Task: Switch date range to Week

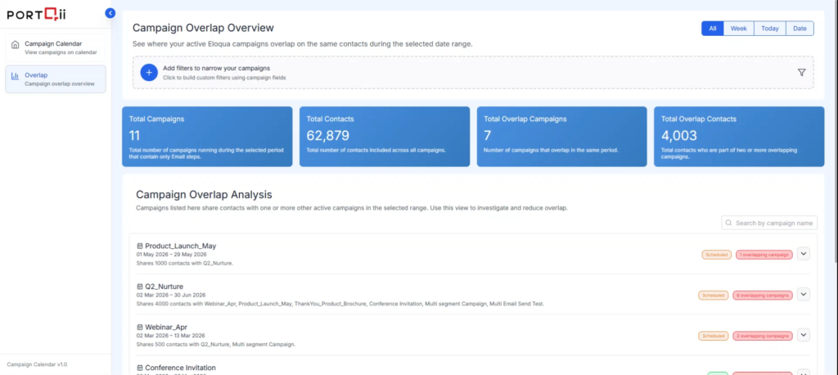Action: click(738, 29)
